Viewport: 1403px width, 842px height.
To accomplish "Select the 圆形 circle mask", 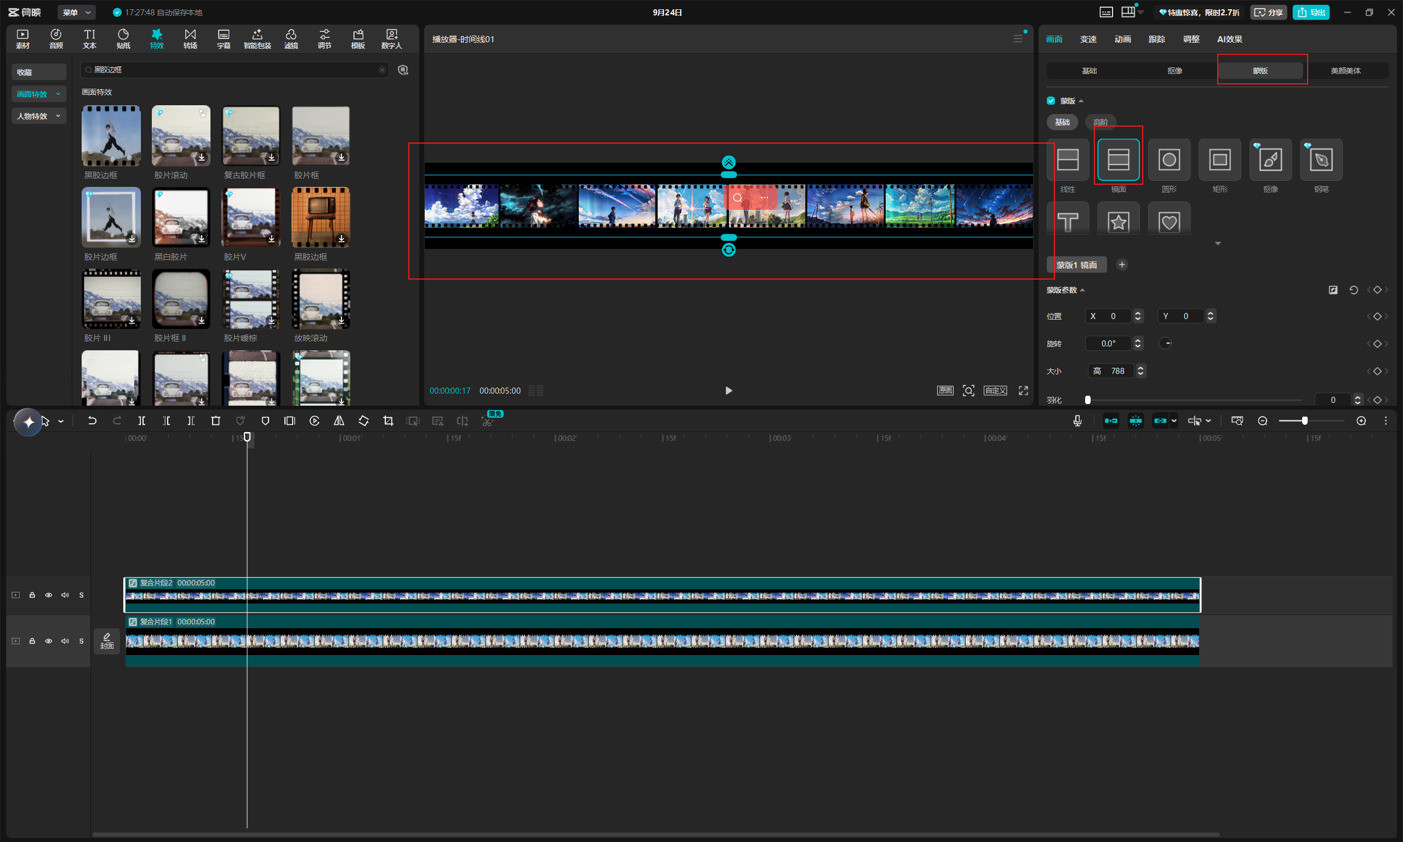I will (x=1169, y=160).
